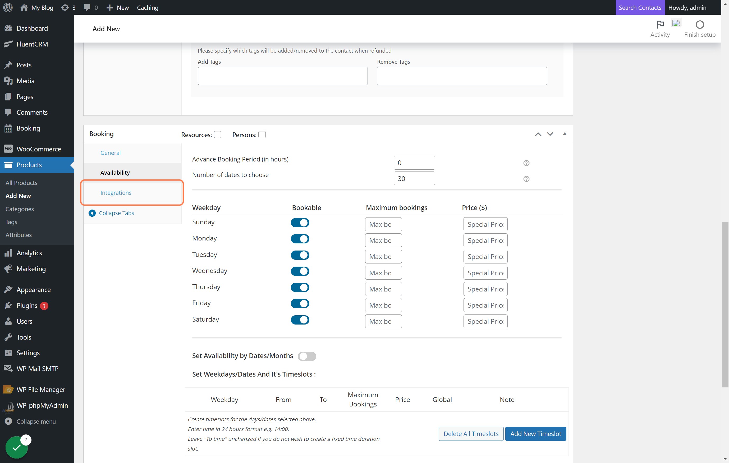
Task: Check the Persons checkbox
Action: [262, 134]
